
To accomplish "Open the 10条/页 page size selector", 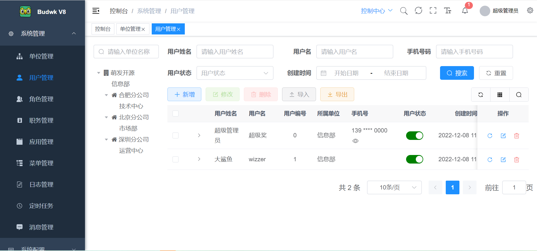I will (394, 187).
